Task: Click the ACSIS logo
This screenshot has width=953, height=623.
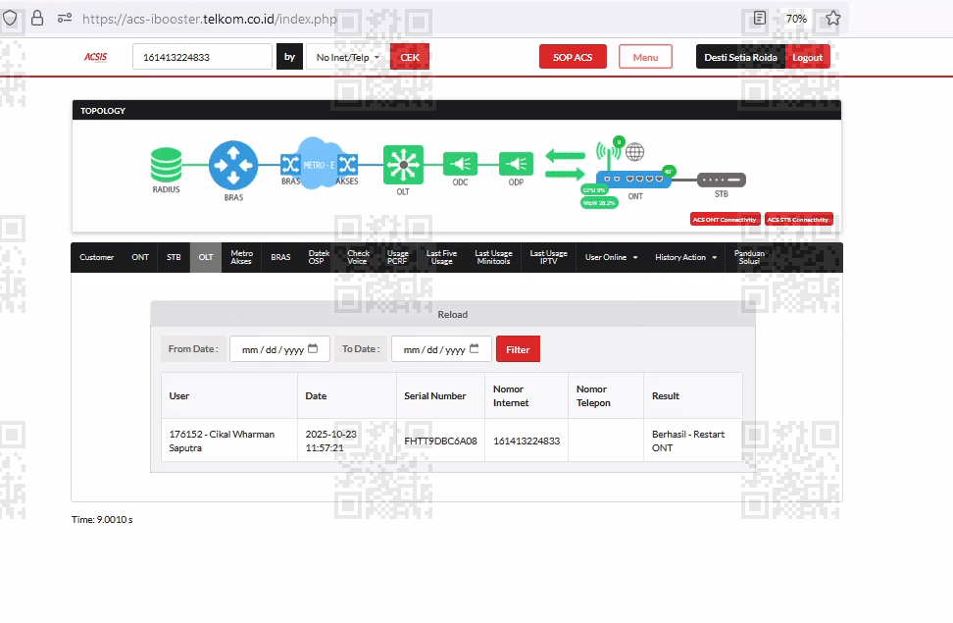Action: coord(95,57)
